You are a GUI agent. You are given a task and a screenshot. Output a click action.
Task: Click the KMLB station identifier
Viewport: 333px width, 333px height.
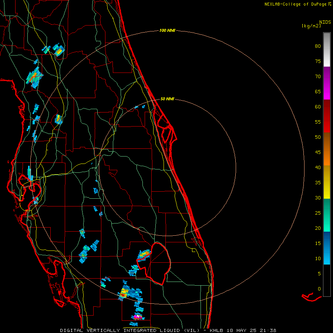(x=216, y=330)
